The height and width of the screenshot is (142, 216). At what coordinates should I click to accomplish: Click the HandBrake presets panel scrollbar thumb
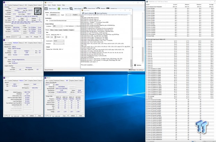point(143,54)
